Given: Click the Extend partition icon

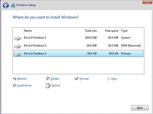Looking at the screenshot, I should pos(48,85).
